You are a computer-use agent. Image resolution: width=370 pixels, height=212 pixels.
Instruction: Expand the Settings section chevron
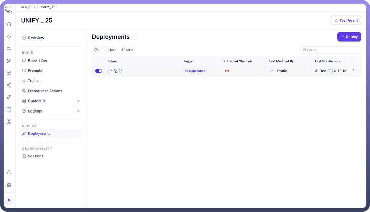pos(78,111)
